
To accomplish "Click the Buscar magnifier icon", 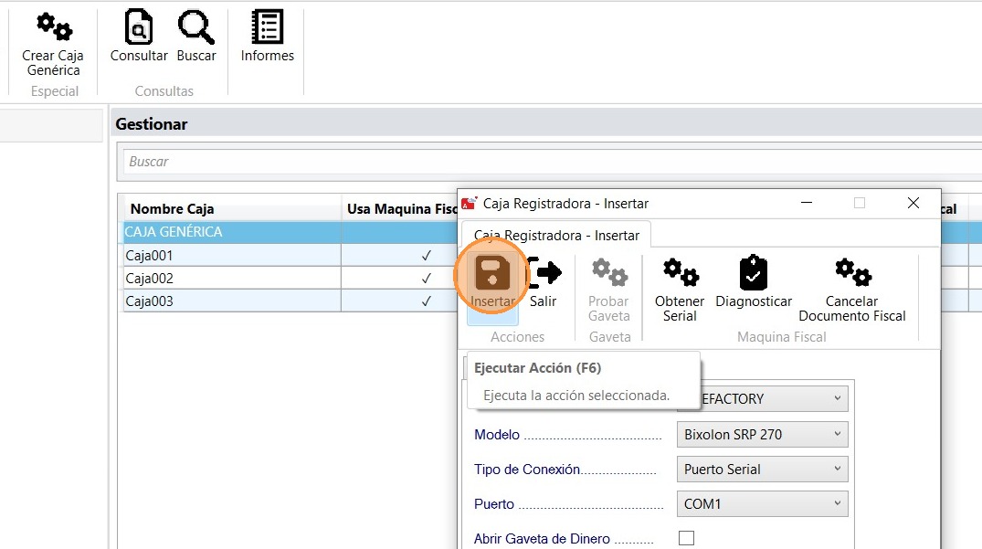I will click(x=196, y=26).
